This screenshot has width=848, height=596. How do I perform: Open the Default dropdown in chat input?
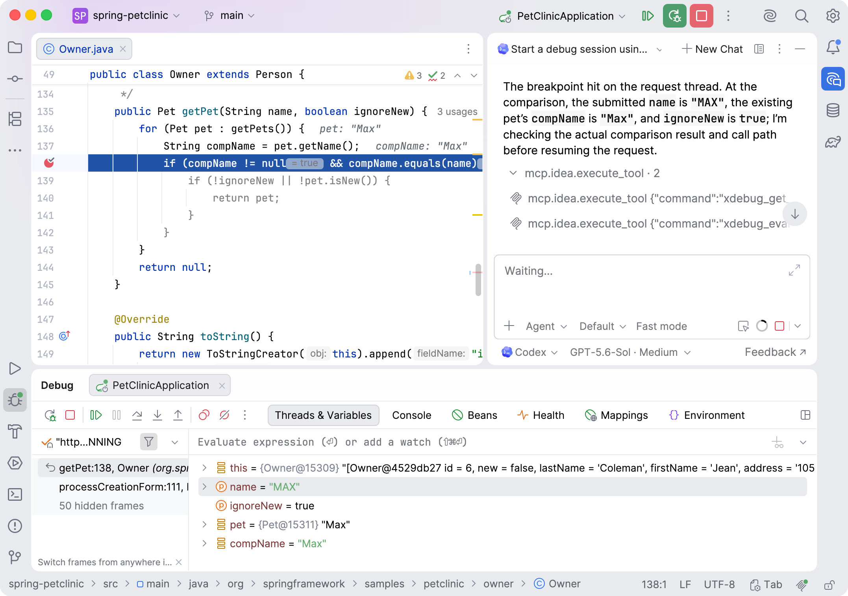[602, 326]
